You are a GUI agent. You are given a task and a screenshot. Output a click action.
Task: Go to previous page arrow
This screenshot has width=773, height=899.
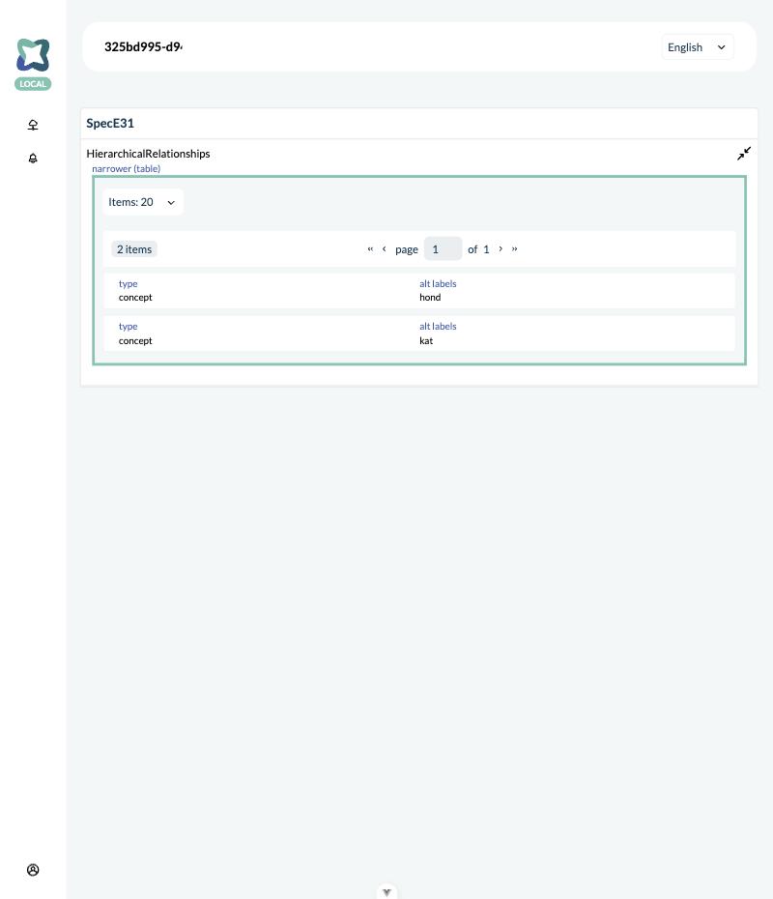click(x=384, y=248)
